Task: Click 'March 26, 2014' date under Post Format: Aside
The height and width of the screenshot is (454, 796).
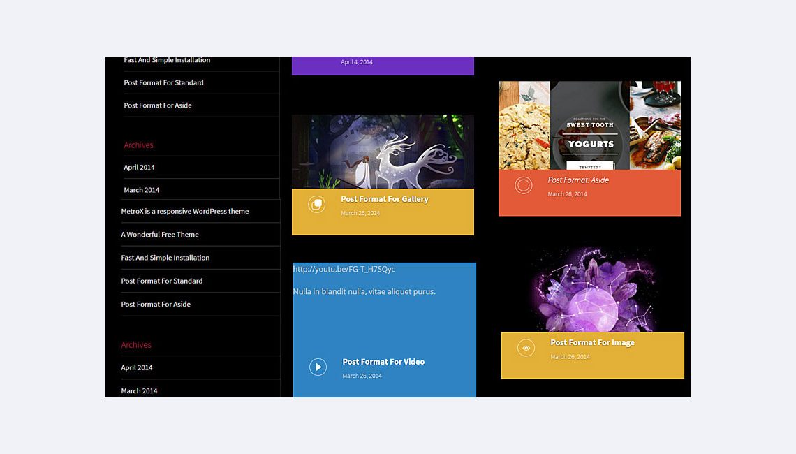Action: [567, 194]
